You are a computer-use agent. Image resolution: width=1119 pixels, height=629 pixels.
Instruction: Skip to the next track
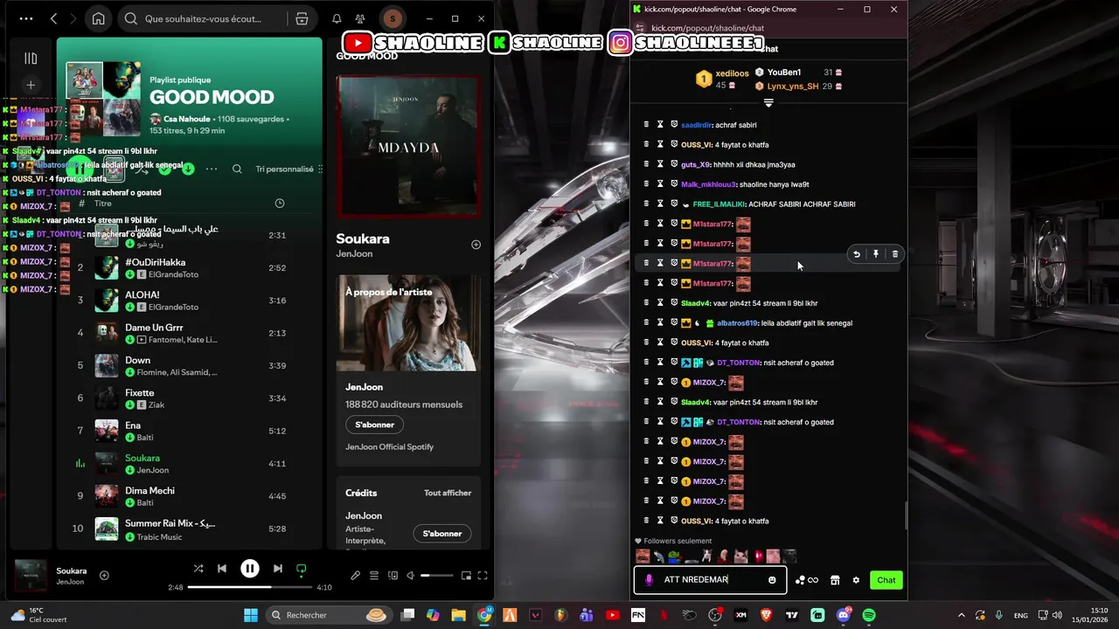coord(277,569)
